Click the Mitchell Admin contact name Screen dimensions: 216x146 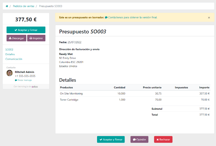coord(24,72)
